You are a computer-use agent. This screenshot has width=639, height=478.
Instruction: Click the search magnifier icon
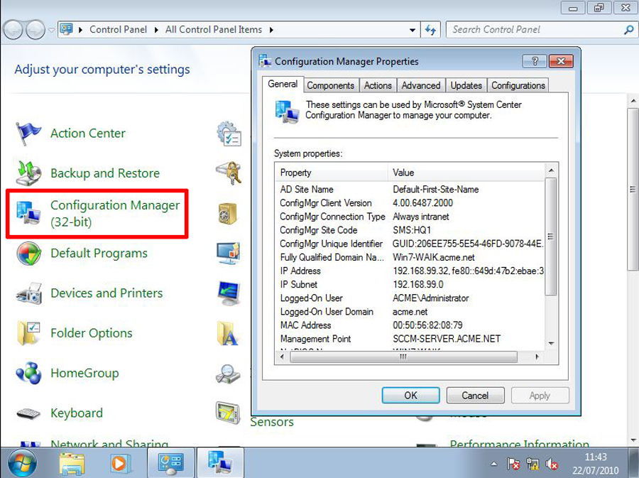[629, 29]
